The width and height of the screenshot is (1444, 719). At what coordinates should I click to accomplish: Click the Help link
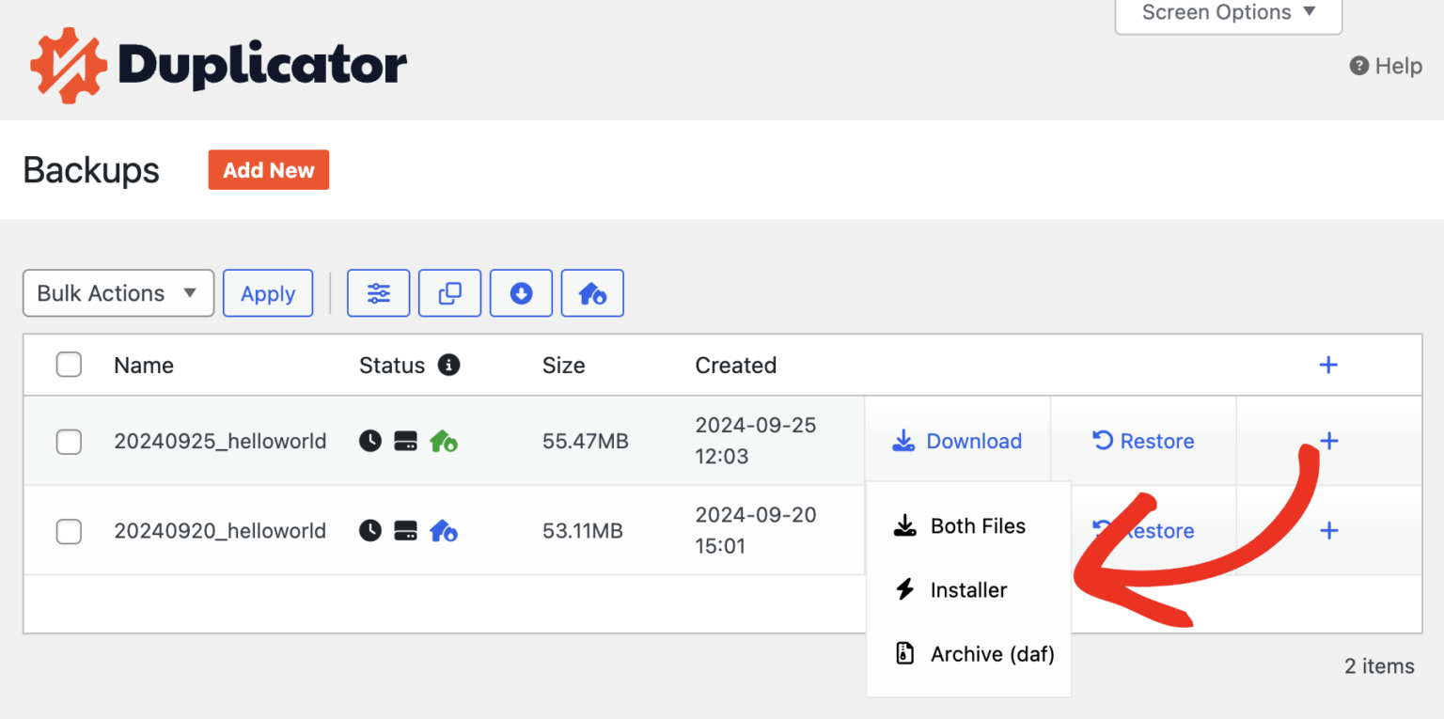coord(1385,66)
